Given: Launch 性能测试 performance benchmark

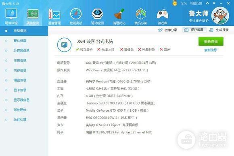Looking at the screenshot, I should (x=76, y=17).
